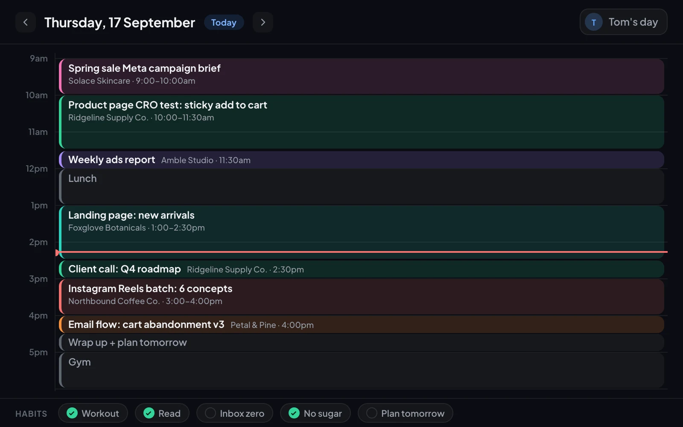
Task: Open the Tom's day profile button
Action: point(623,22)
